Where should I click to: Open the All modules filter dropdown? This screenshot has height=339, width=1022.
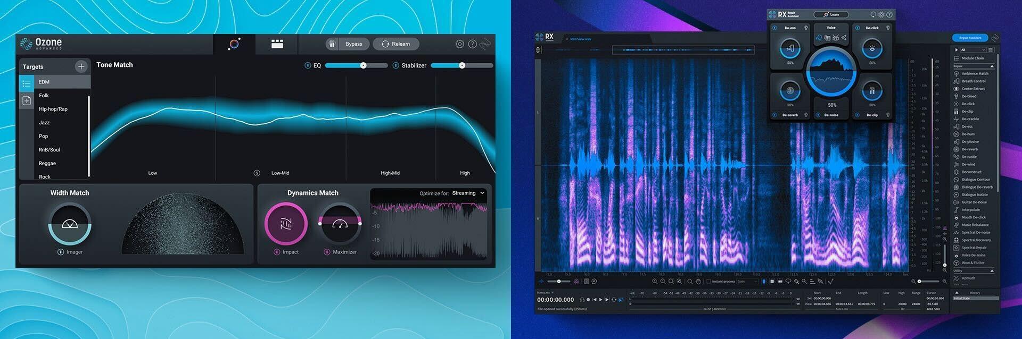point(972,50)
